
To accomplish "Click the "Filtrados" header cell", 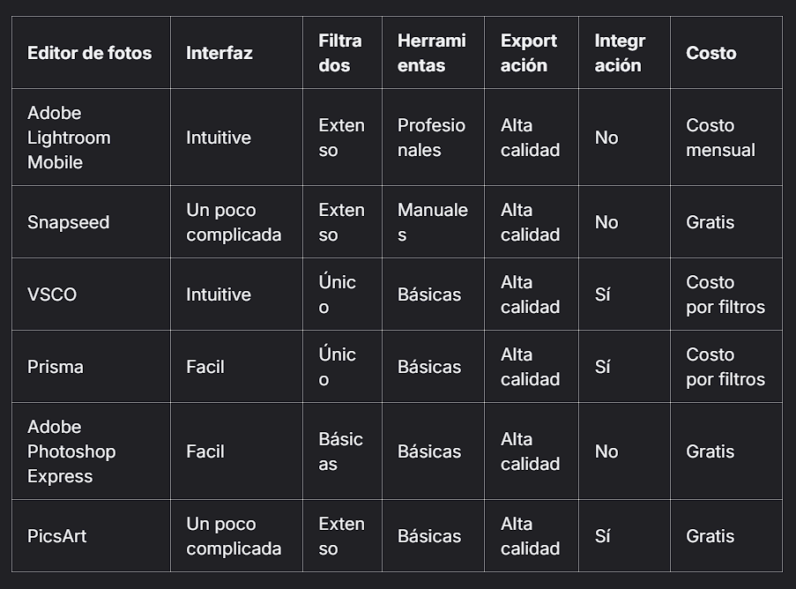I will coord(340,53).
